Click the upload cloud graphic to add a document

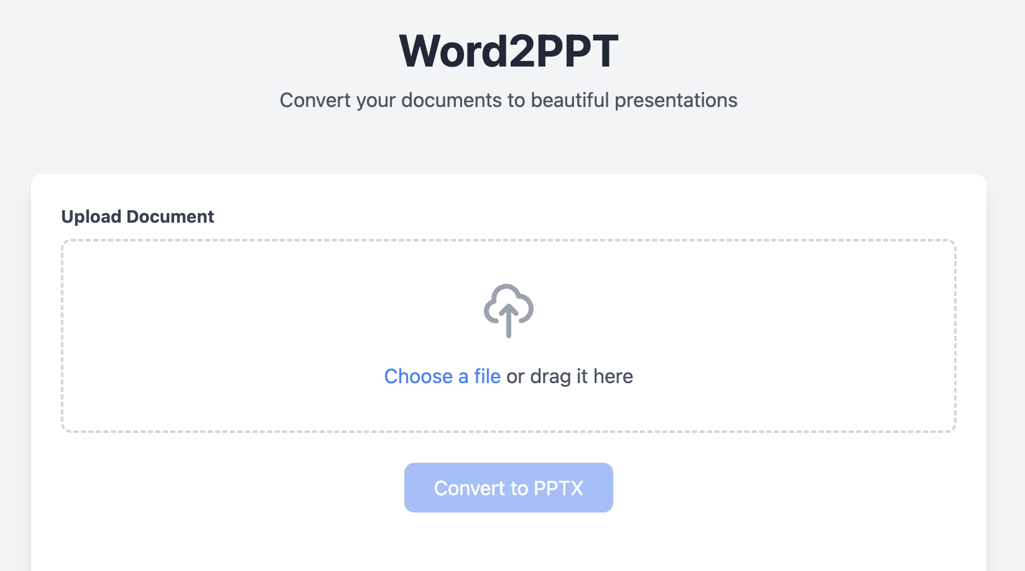[509, 310]
